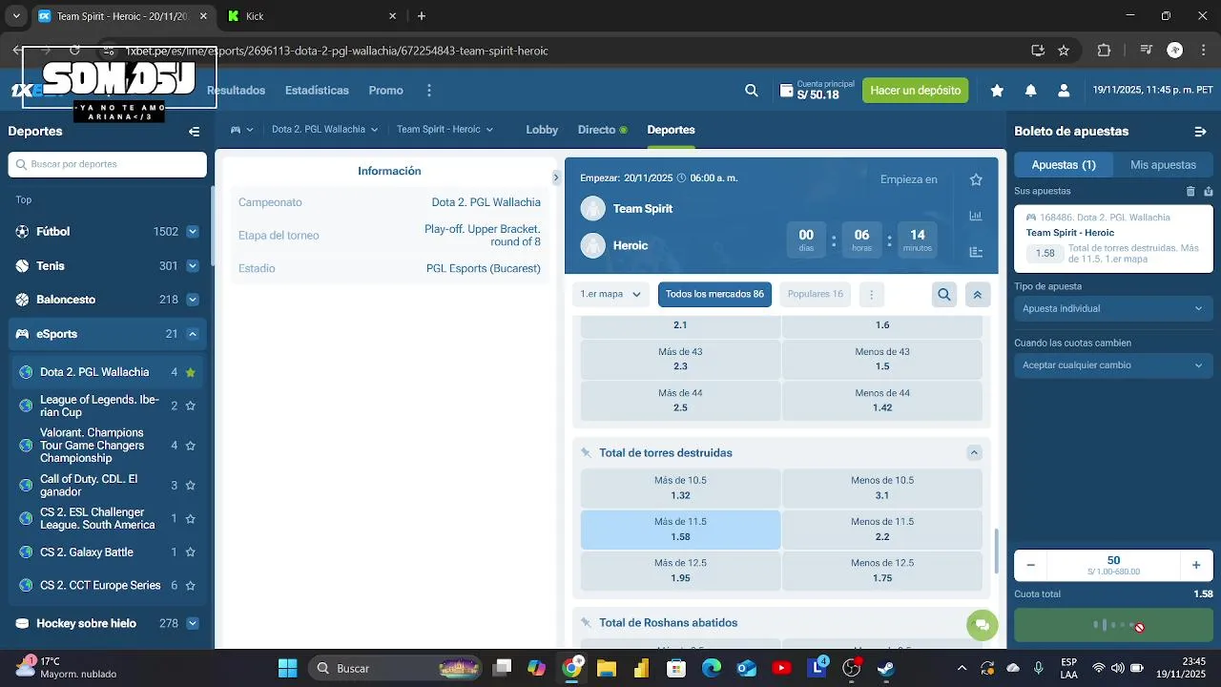The height and width of the screenshot is (687, 1221).
Task: Click the Windows Start button
Action: [x=288, y=668]
